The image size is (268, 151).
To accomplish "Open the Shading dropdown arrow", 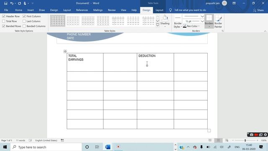I will click(x=165, y=27).
